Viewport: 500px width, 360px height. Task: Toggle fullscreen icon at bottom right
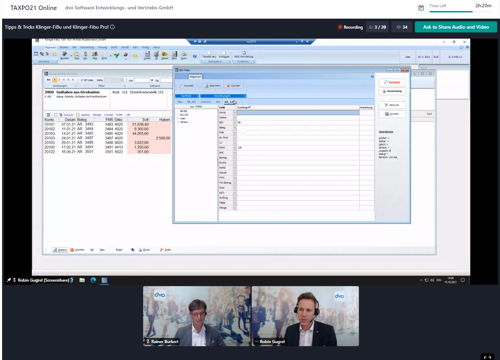pos(488,357)
